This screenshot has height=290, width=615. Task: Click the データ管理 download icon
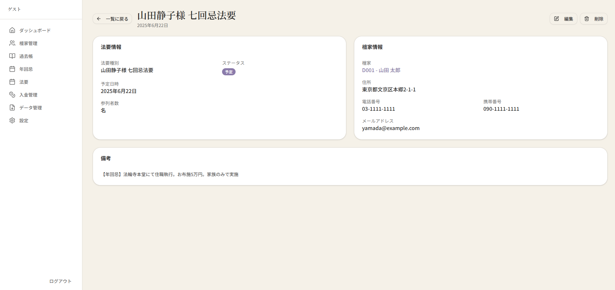tap(12, 108)
